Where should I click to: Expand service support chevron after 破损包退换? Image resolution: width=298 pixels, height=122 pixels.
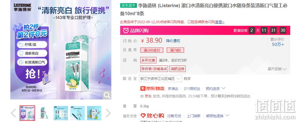click(227, 115)
